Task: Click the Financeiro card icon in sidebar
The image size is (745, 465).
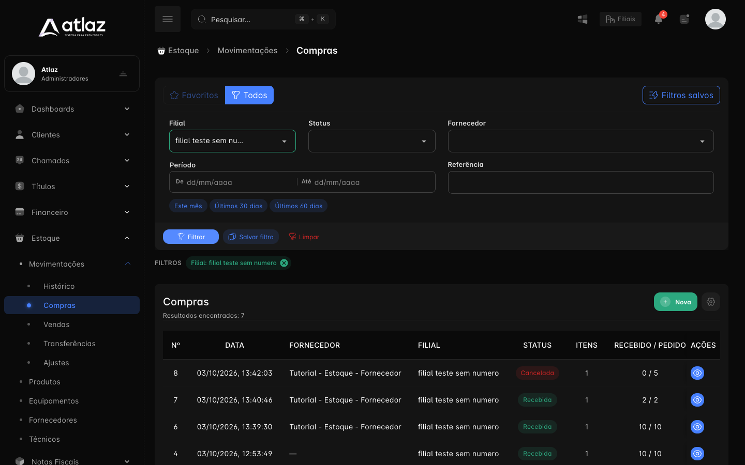Action: tap(20, 212)
